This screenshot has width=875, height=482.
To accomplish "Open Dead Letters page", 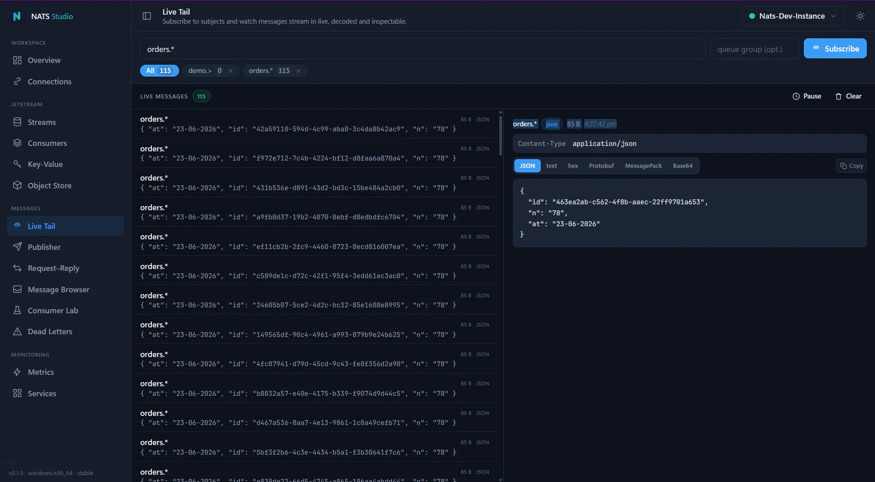I will [66, 332].
